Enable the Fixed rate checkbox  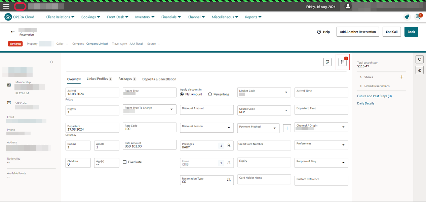tap(125, 162)
